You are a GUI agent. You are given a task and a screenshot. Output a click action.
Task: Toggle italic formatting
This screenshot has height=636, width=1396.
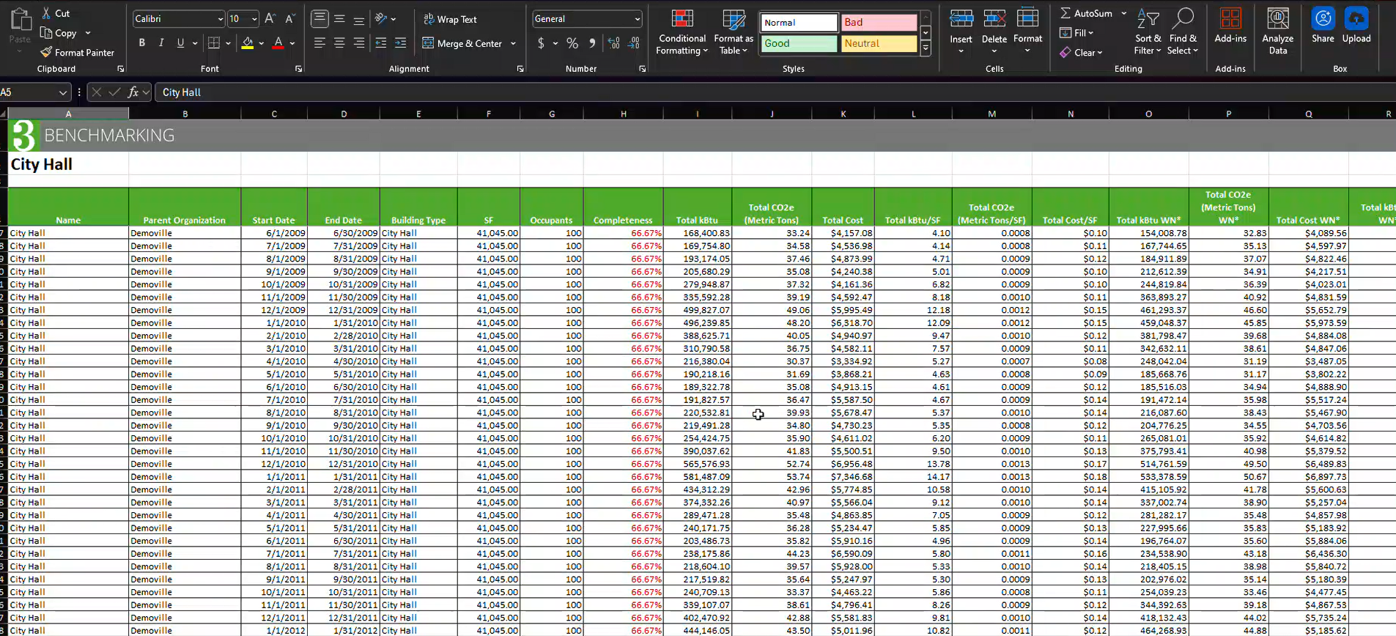click(x=161, y=43)
